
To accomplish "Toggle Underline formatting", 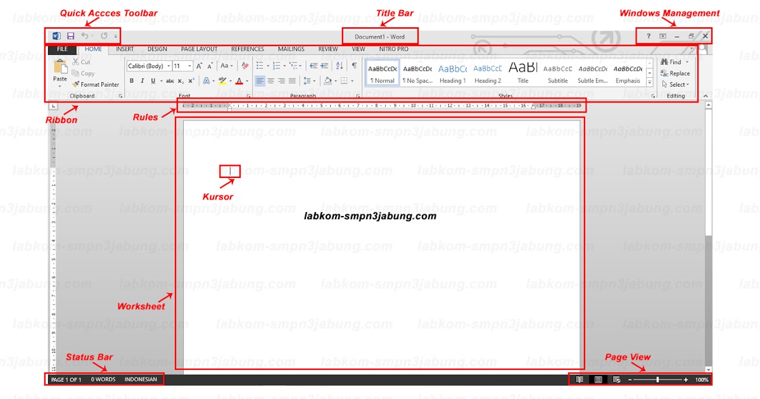I will (x=152, y=80).
